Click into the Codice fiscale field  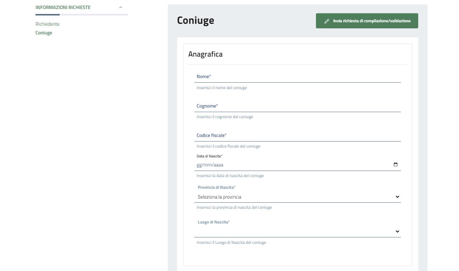pos(297,135)
